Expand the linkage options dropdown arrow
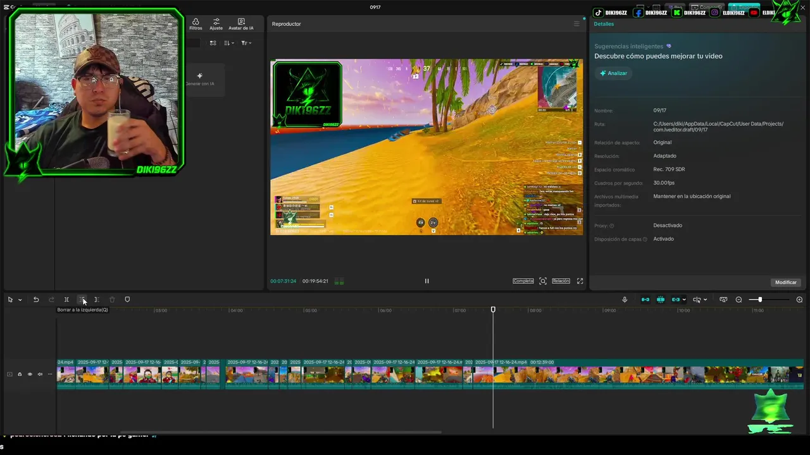 tap(684, 300)
